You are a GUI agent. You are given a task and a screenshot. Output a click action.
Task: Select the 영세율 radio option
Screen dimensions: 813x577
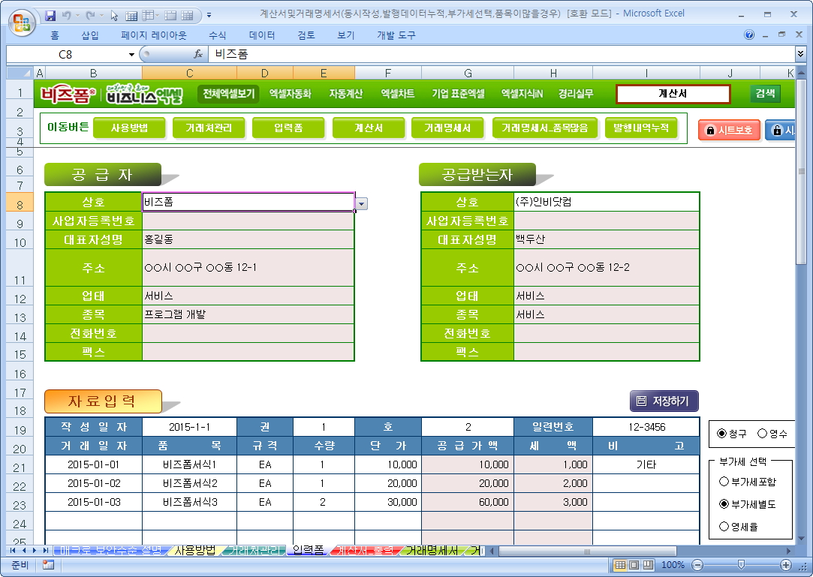click(724, 526)
